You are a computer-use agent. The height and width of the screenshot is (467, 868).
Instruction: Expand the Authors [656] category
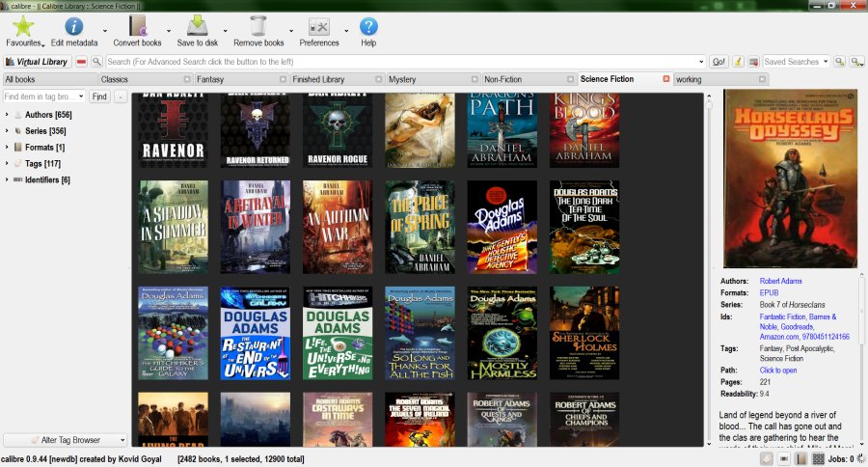7,115
